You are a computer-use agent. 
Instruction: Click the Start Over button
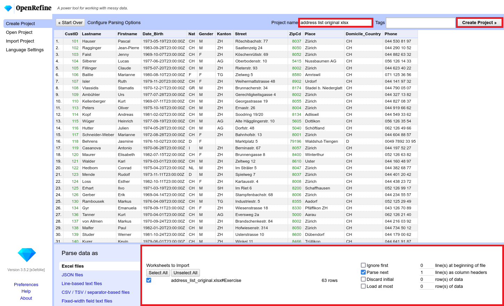pyautogui.click(x=70, y=22)
